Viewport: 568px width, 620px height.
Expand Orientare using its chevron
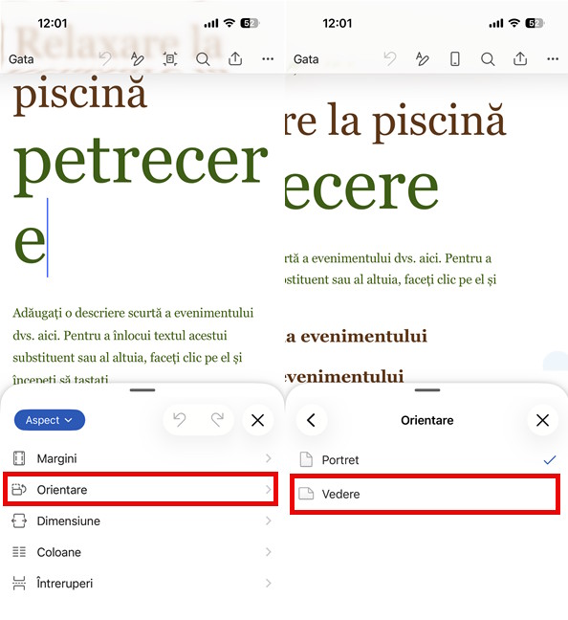click(269, 490)
